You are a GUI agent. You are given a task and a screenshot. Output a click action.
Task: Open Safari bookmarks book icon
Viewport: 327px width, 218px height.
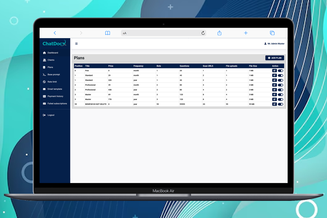pyautogui.click(x=108, y=33)
